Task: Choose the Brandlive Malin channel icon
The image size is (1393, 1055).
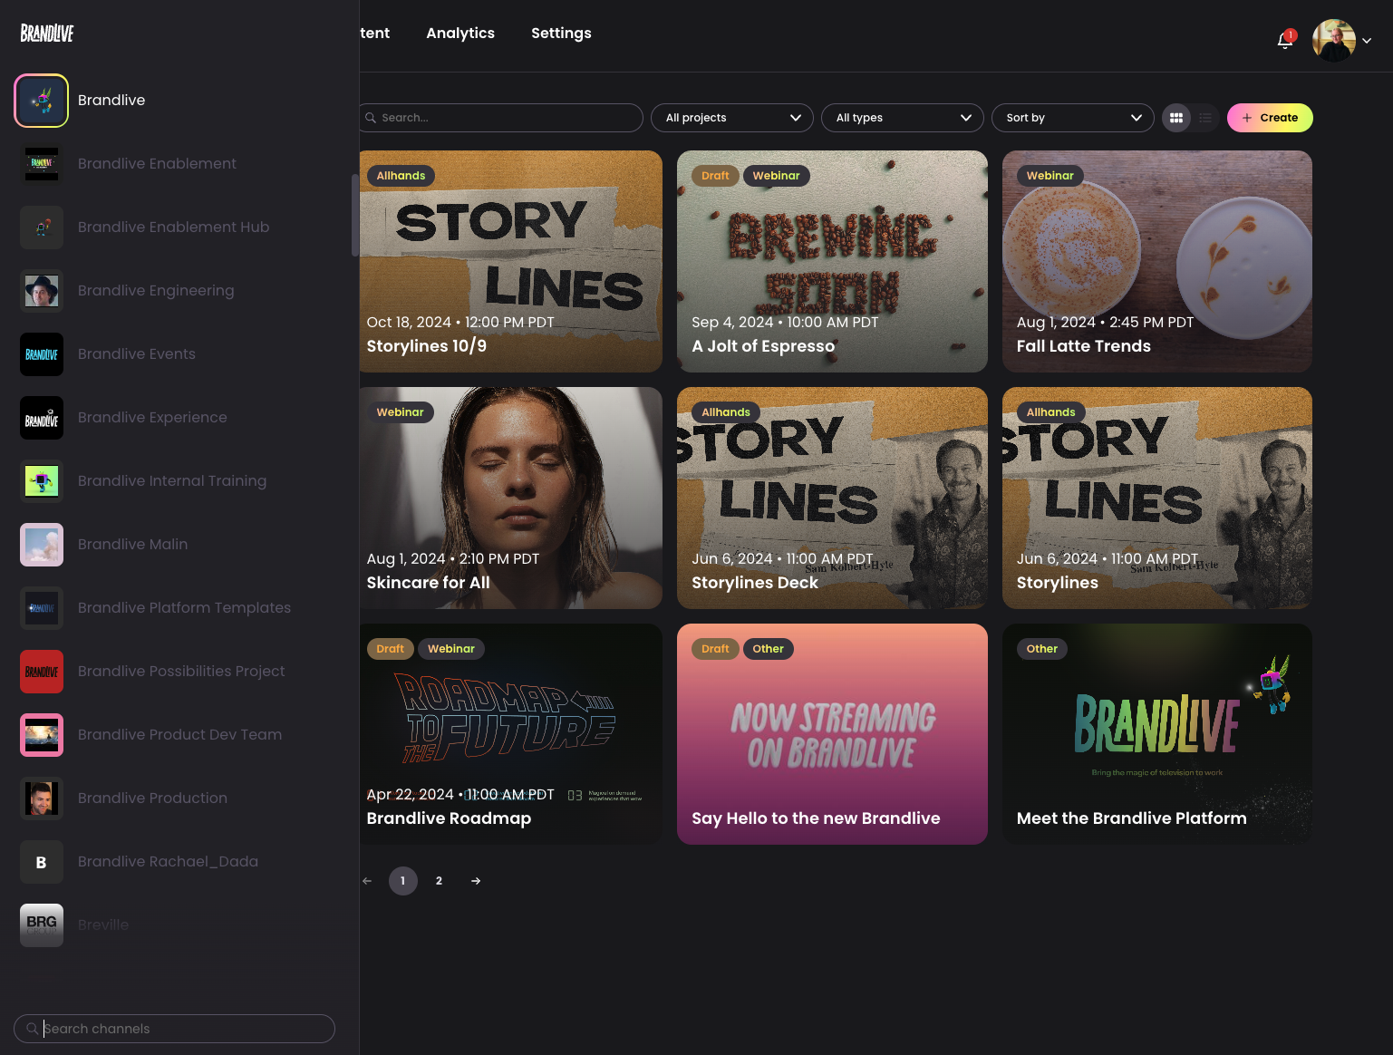Action: click(x=42, y=545)
